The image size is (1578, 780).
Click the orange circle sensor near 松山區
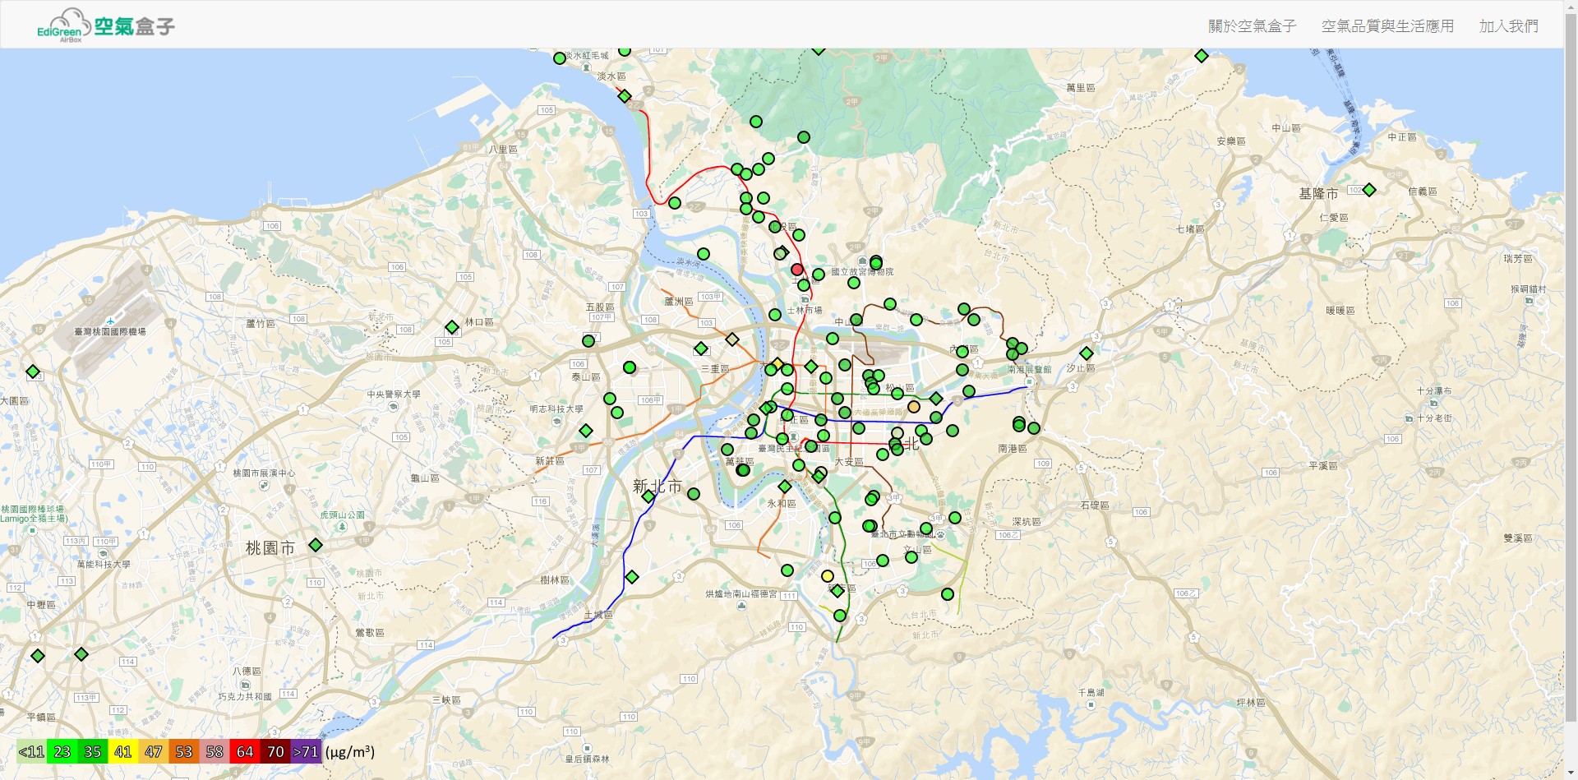pyautogui.click(x=914, y=407)
